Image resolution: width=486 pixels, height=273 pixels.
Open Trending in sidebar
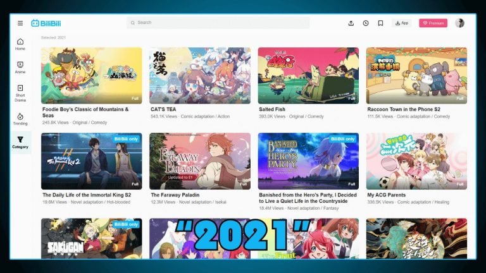coord(20,119)
